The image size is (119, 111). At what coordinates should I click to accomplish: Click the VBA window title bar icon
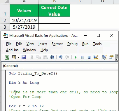pos(6,35)
